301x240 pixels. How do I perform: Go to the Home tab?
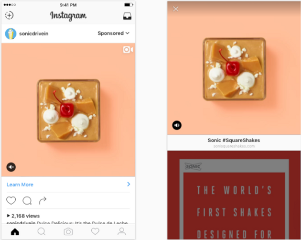coord(15,232)
